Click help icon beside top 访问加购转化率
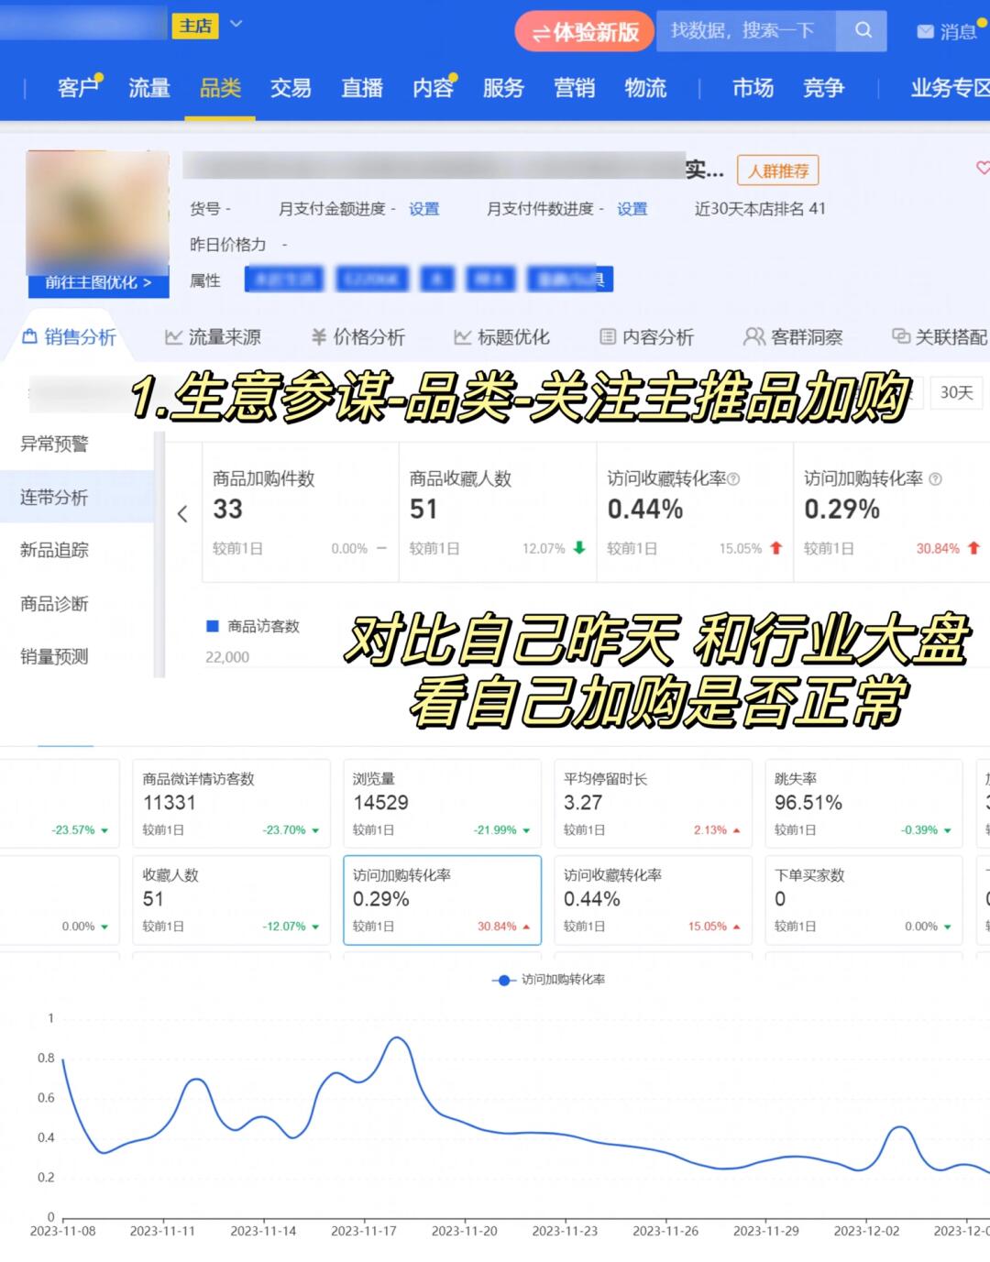The height and width of the screenshot is (1262, 990). [935, 478]
